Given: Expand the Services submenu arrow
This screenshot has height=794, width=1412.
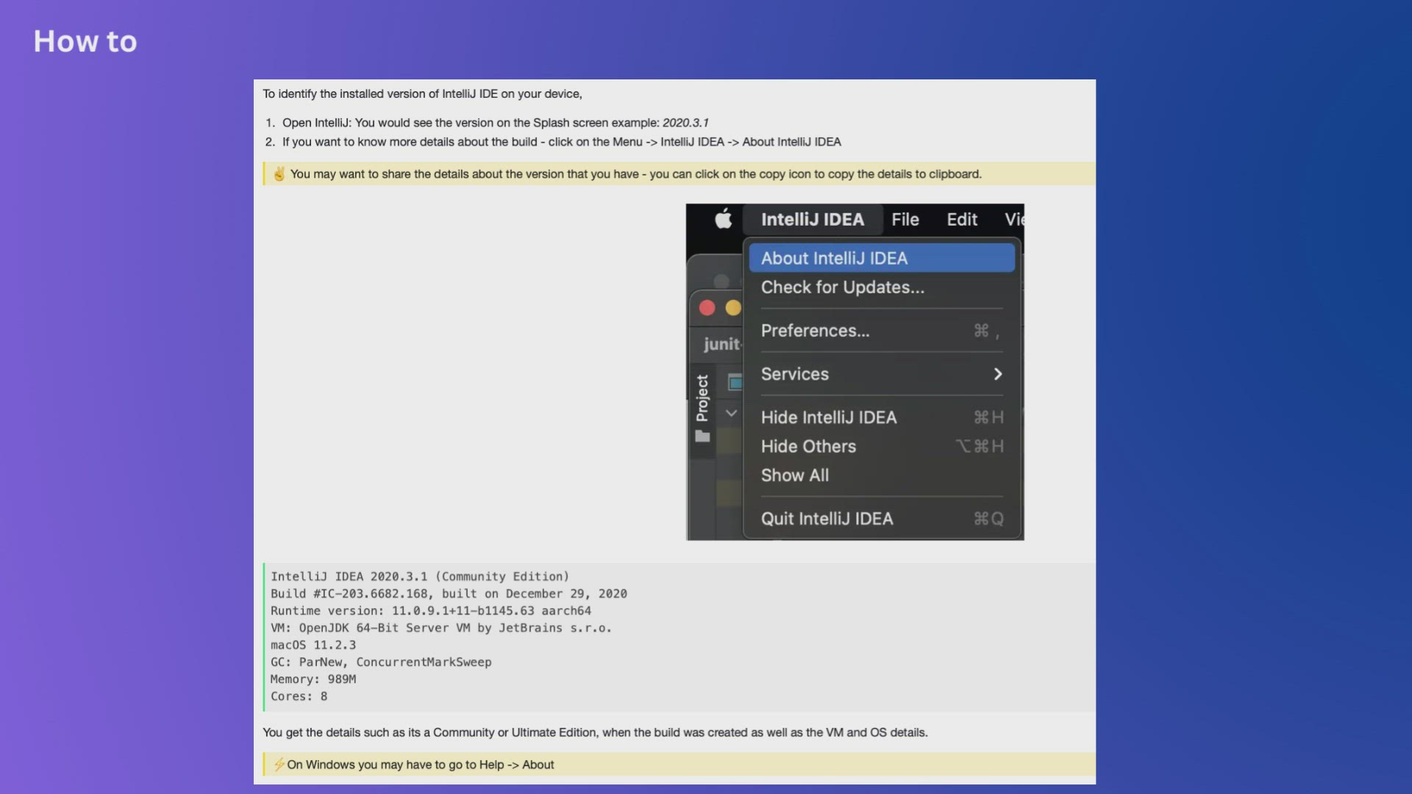Looking at the screenshot, I should point(997,374).
